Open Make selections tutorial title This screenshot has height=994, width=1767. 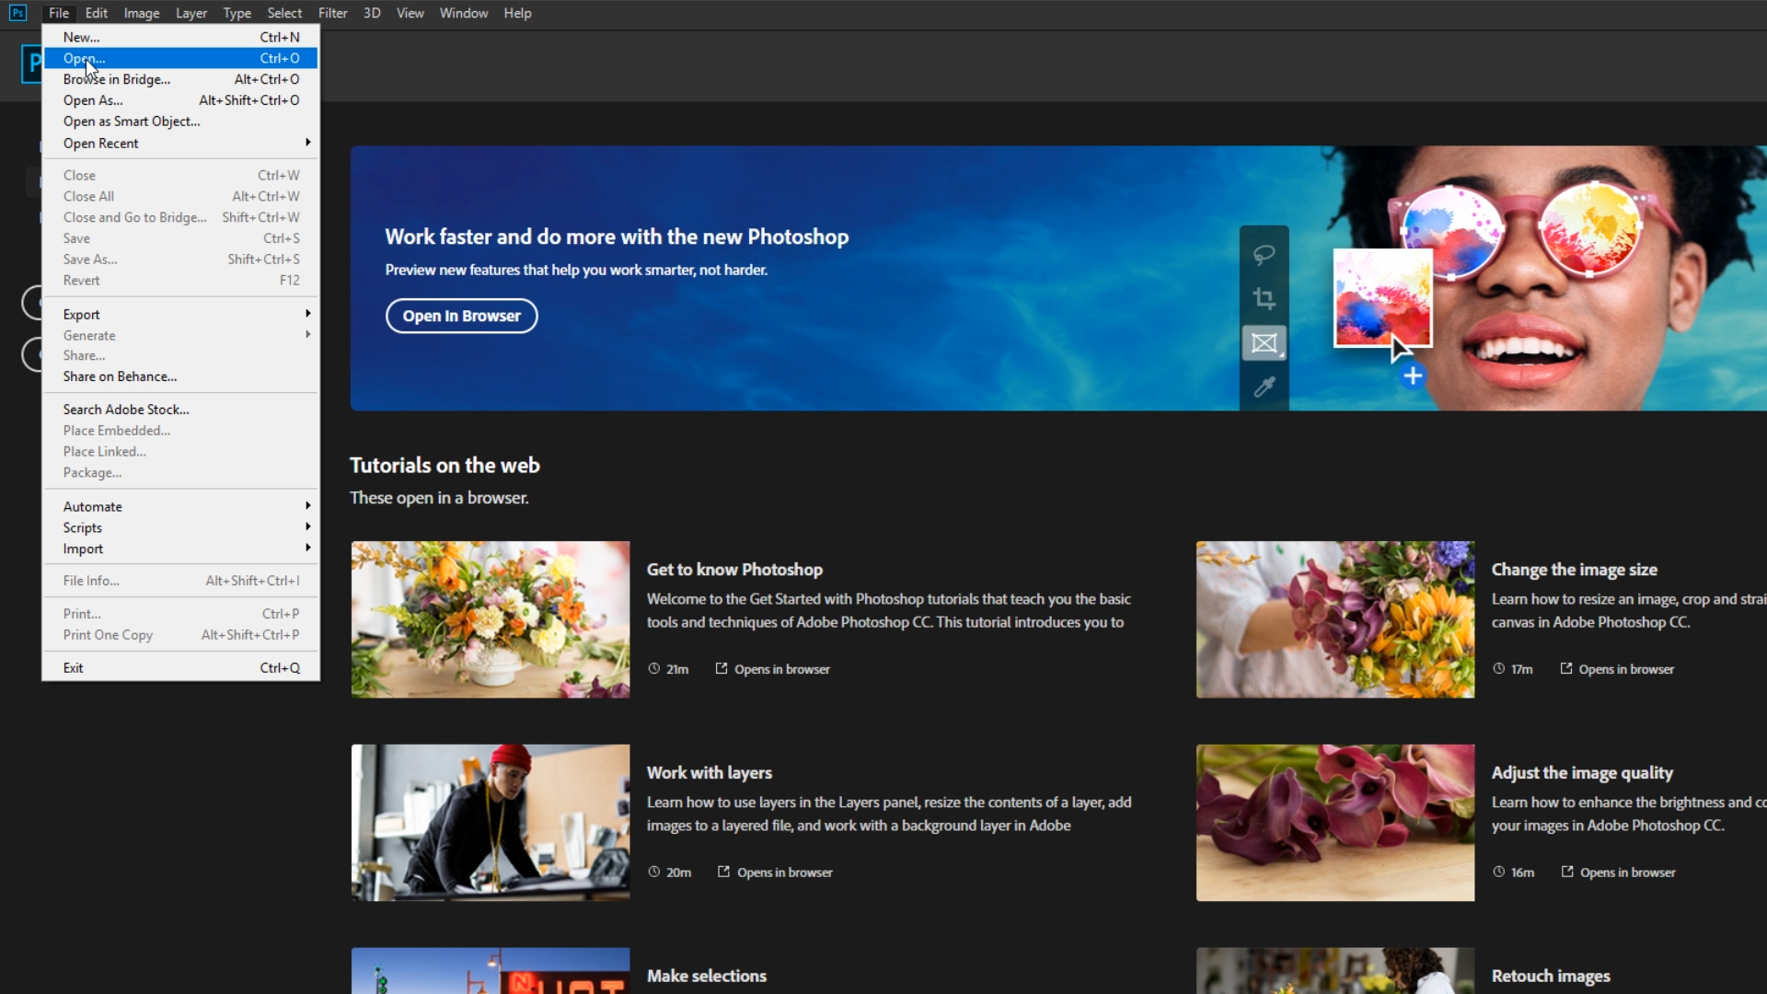tap(706, 977)
